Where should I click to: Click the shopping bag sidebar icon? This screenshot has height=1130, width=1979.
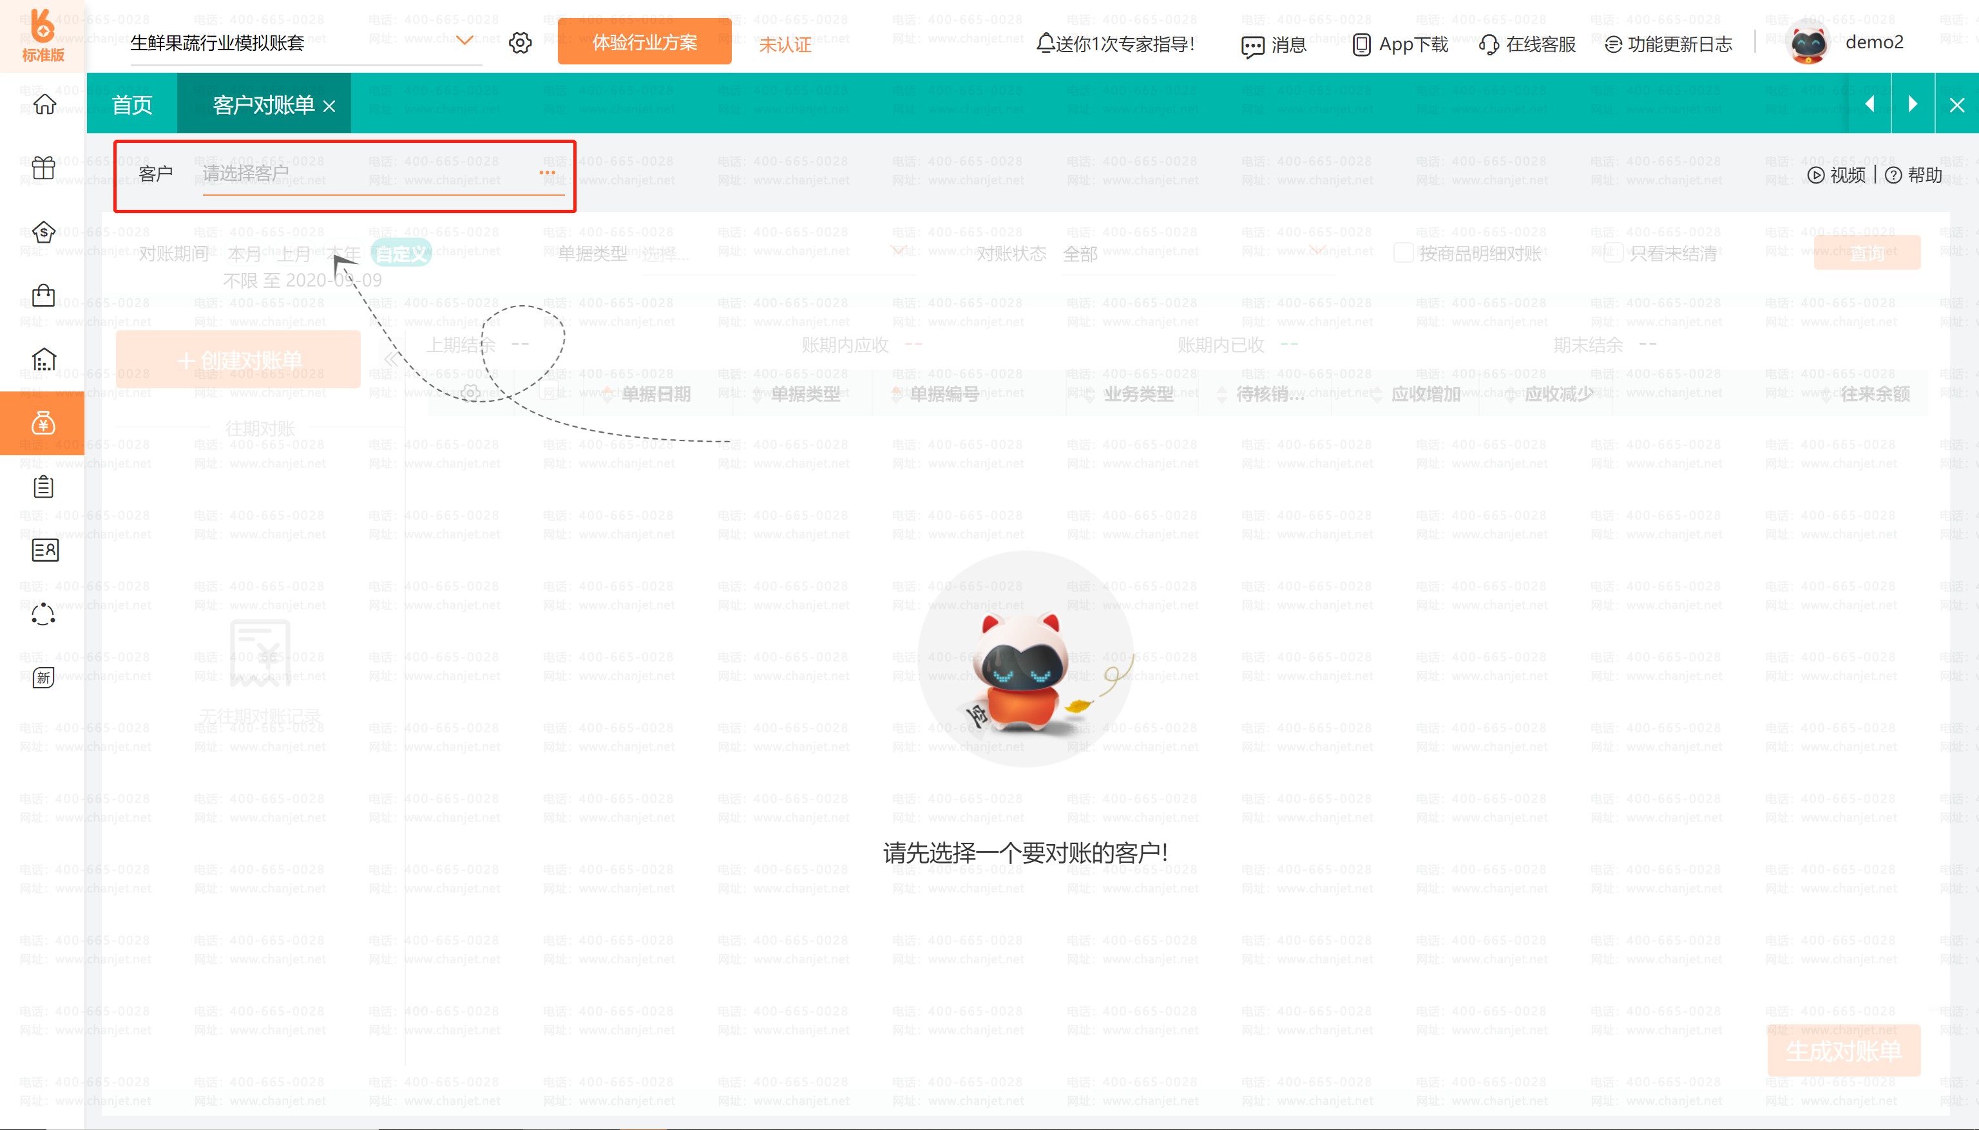pos(43,296)
